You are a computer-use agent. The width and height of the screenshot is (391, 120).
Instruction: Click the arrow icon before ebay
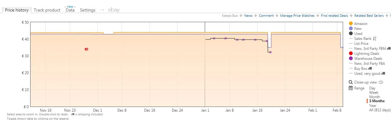[102, 10]
